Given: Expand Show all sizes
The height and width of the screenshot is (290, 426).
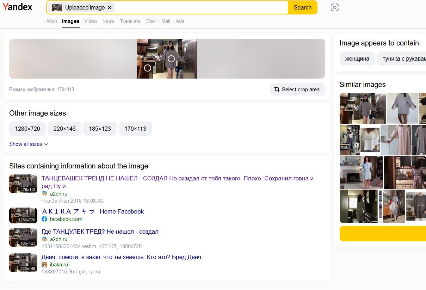Looking at the screenshot, I should tap(28, 144).
